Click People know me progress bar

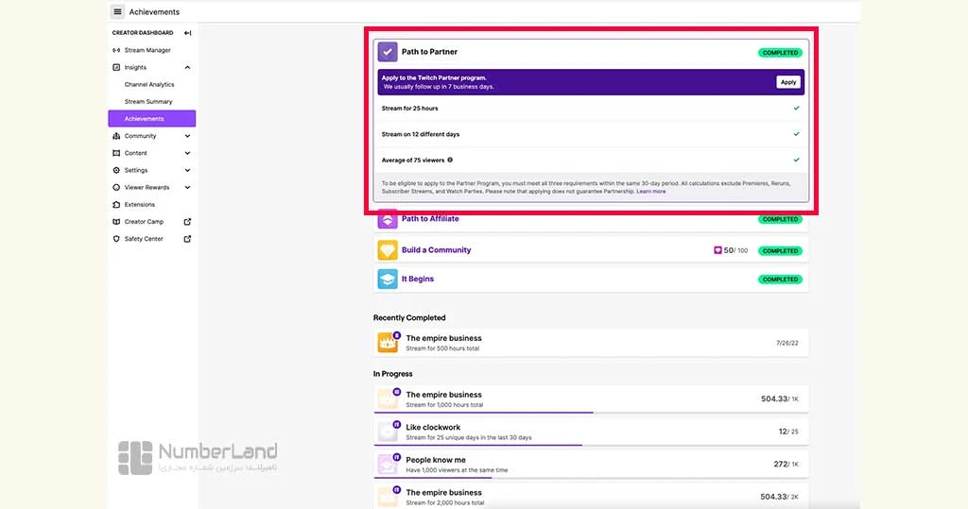(x=591, y=478)
